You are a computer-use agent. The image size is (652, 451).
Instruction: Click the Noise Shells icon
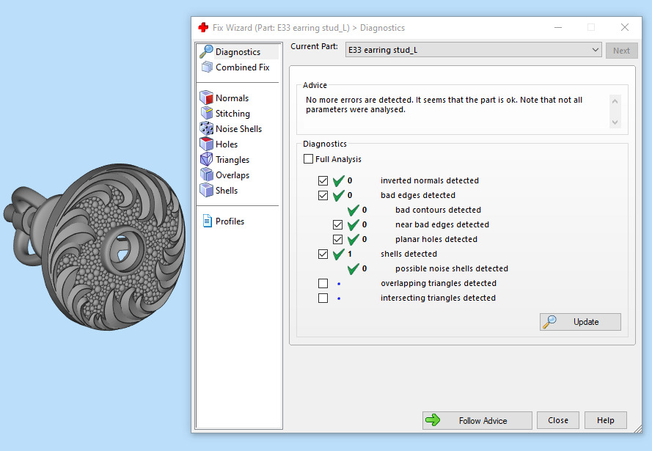coord(206,128)
